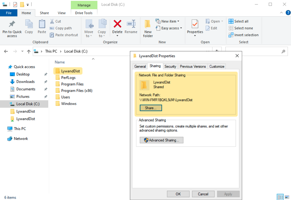Go up one folder level
The image size is (291, 200).
coord(29,51)
